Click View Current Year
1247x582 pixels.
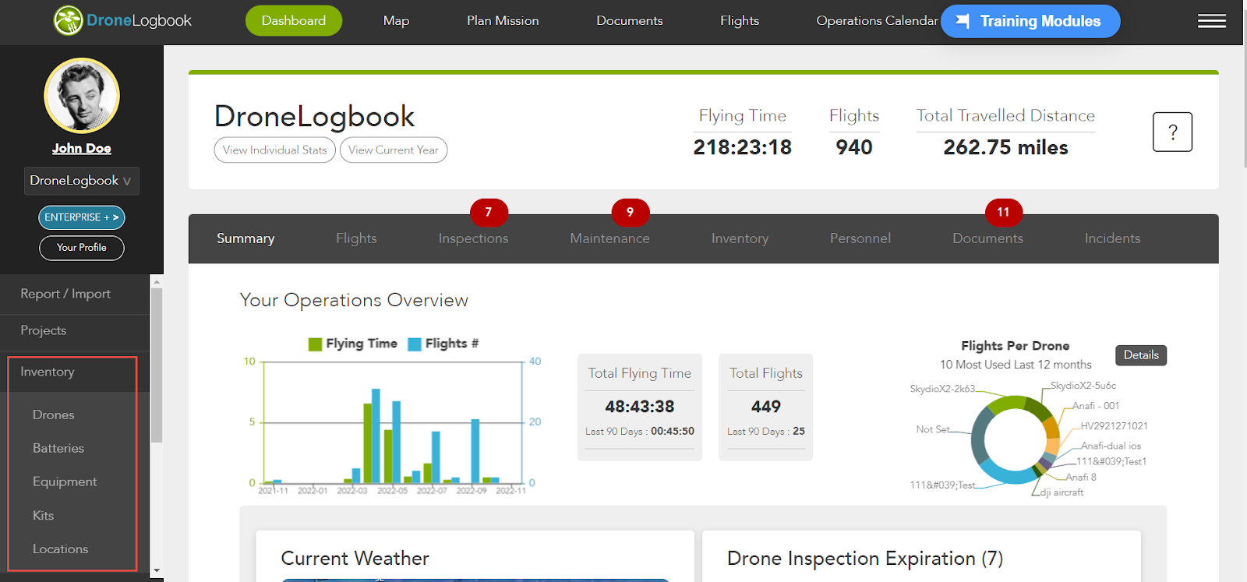point(394,150)
